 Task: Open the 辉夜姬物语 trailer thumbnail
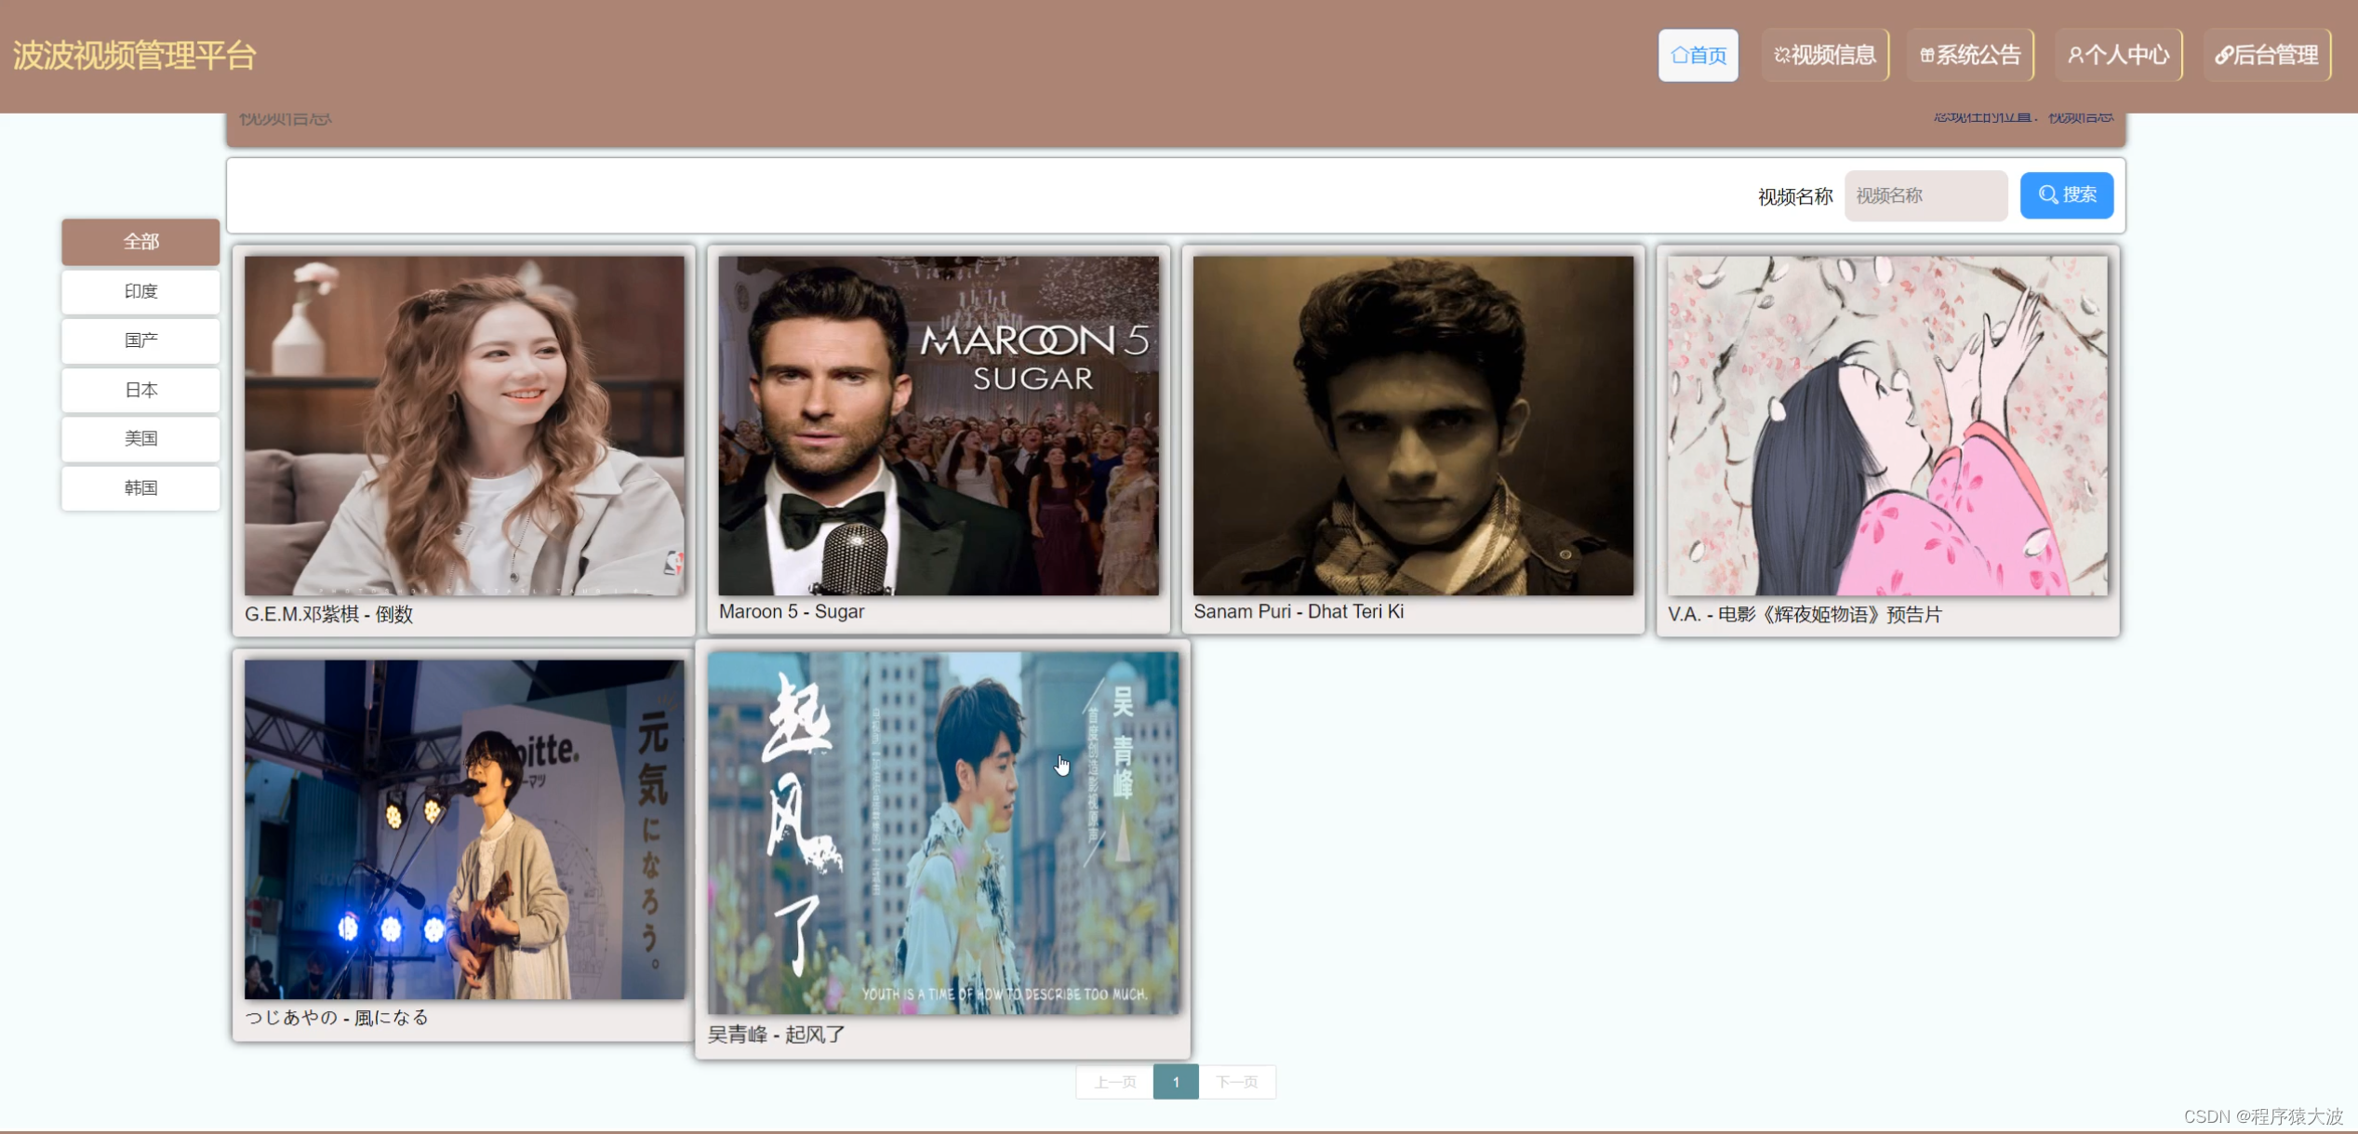click(x=1887, y=425)
